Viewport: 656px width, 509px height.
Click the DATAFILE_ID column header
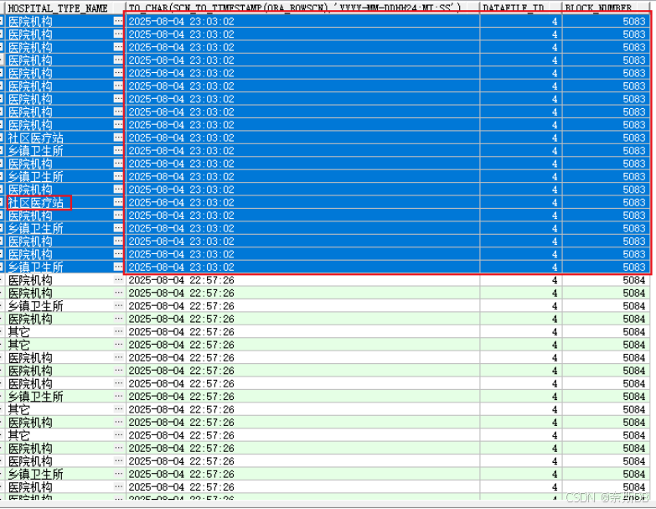[520, 8]
